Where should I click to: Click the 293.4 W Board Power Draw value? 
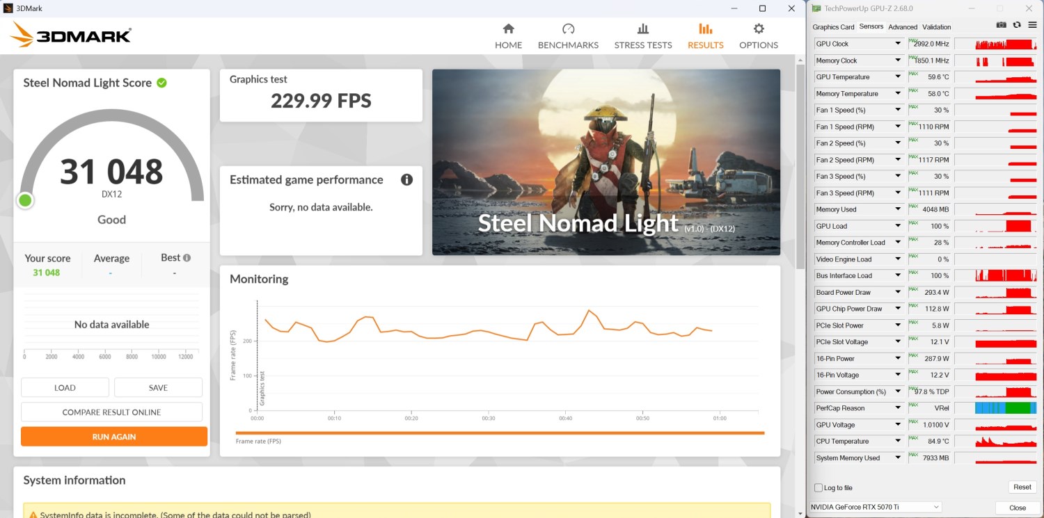(937, 292)
